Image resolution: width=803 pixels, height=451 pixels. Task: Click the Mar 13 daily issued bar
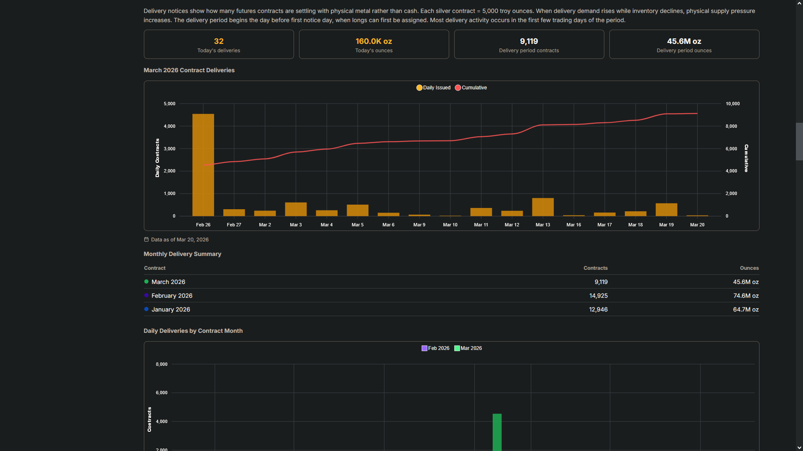(543, 207)
